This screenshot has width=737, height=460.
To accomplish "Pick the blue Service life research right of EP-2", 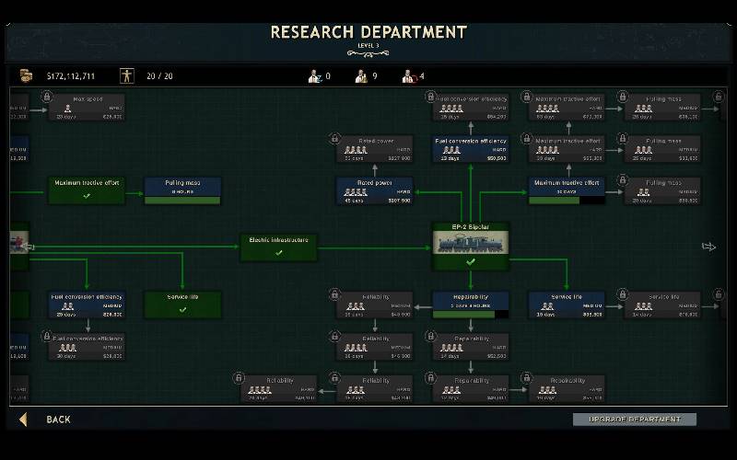I will click(x=567, y=304).
